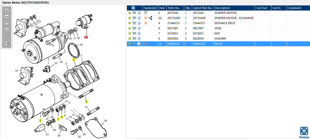Select yellow callout 2 in diagram
Image resolution: width=310 pixels, height=139 pixels.
click(x=40, y=121)
